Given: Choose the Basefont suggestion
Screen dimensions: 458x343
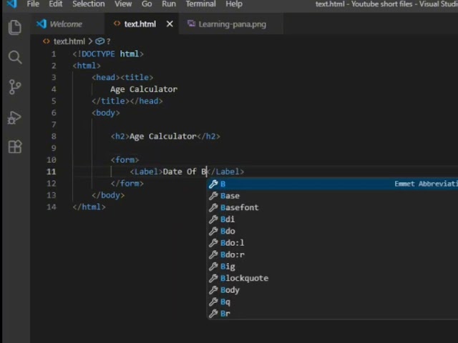Looking at the screenshot, I should tap(332, 207).
